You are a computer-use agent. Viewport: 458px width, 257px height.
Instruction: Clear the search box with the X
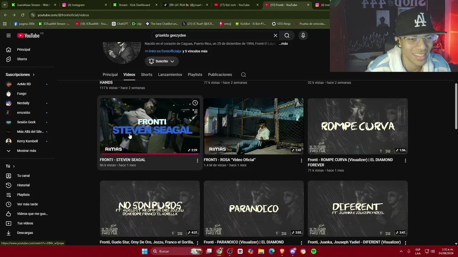pyautogui.click(x=276, y=35)
